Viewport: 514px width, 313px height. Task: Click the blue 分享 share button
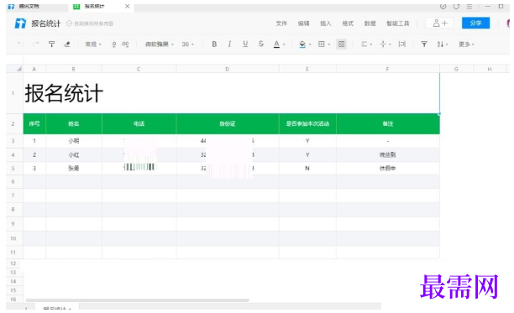tap(475, 23)
